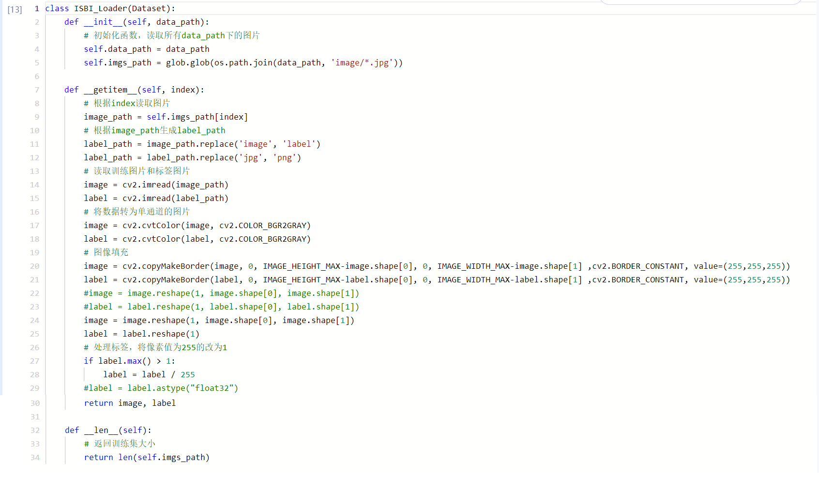Select the string 'image/*.jpg' on line 5
The image size is (819, 478).
tap(362, 62)
